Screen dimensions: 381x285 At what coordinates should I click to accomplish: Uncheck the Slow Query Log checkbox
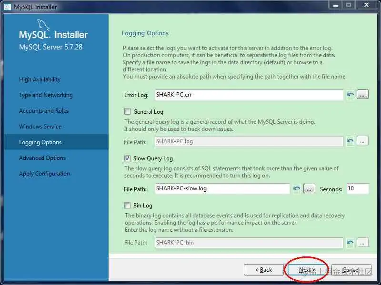click(127, 158)
